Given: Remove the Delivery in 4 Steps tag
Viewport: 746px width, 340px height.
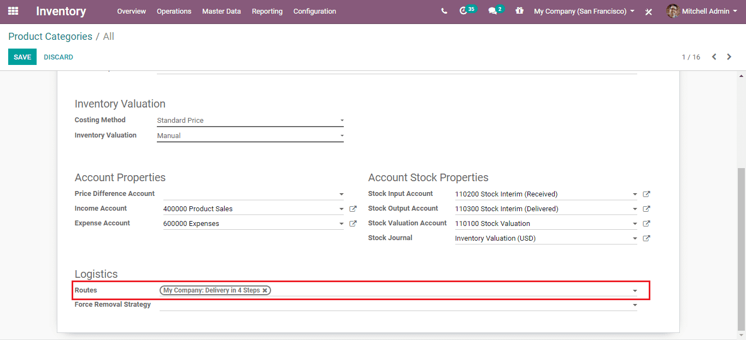Looking at the screenshot, I should pyautogui.click(x=265, y=290).
